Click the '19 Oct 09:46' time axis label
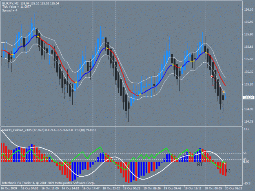 coord(173,188)
